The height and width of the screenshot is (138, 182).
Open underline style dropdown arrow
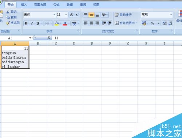click(x=41, y=23)
